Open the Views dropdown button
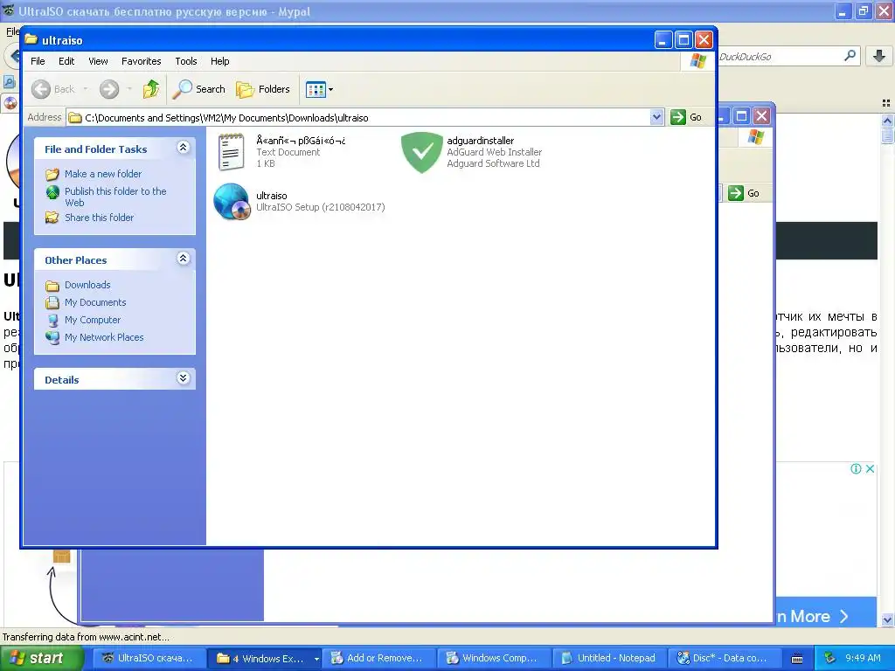Screen dimensions: 895x671 pos(319,89)
